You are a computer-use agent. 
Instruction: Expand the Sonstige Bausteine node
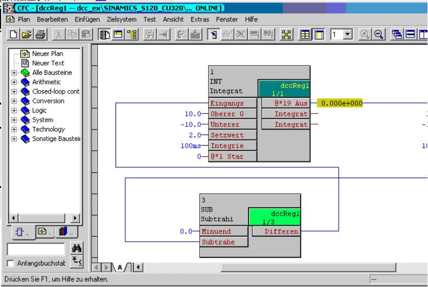14,139
